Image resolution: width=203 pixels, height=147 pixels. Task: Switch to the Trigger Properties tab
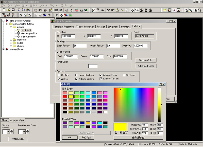[x=85, y=27]
